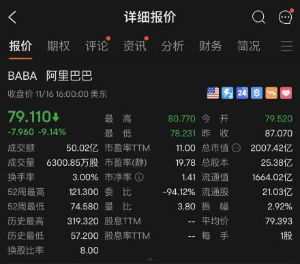Image resolution: width=300 pixels, height=264 pixels.
Task: Tap the 总股本 value 25.38亿
Action: [x=277, y=163]
